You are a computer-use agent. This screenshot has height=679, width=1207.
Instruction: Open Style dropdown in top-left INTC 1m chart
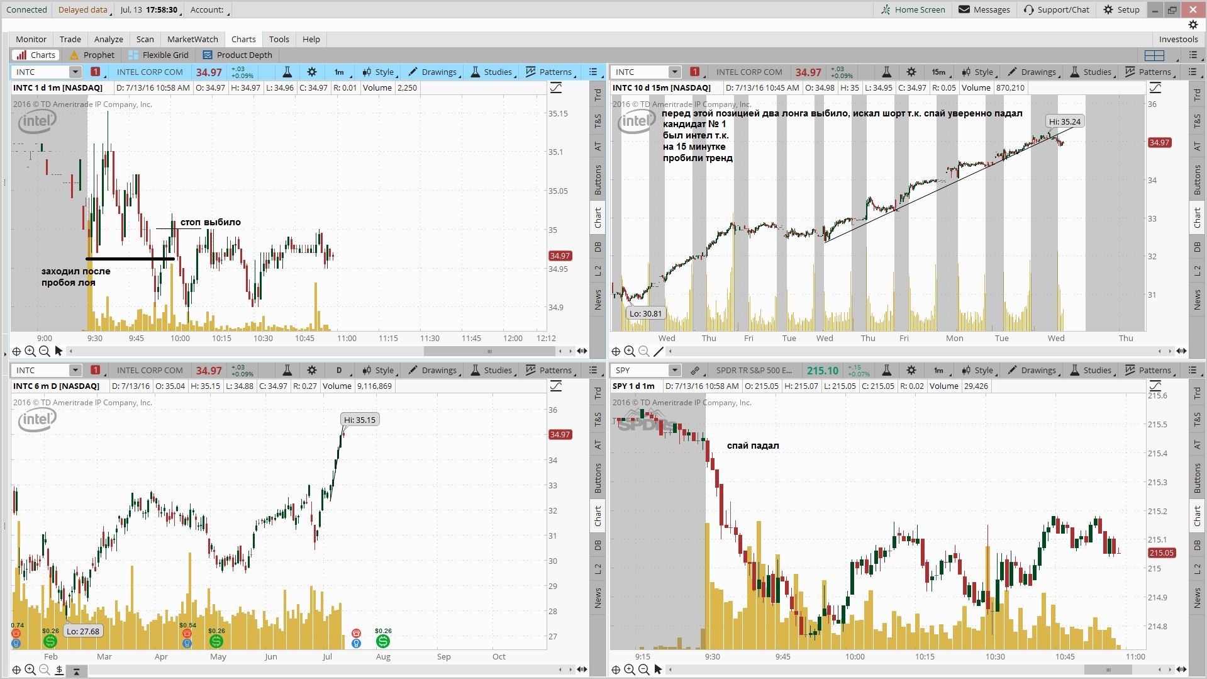(x=379, y=72)
